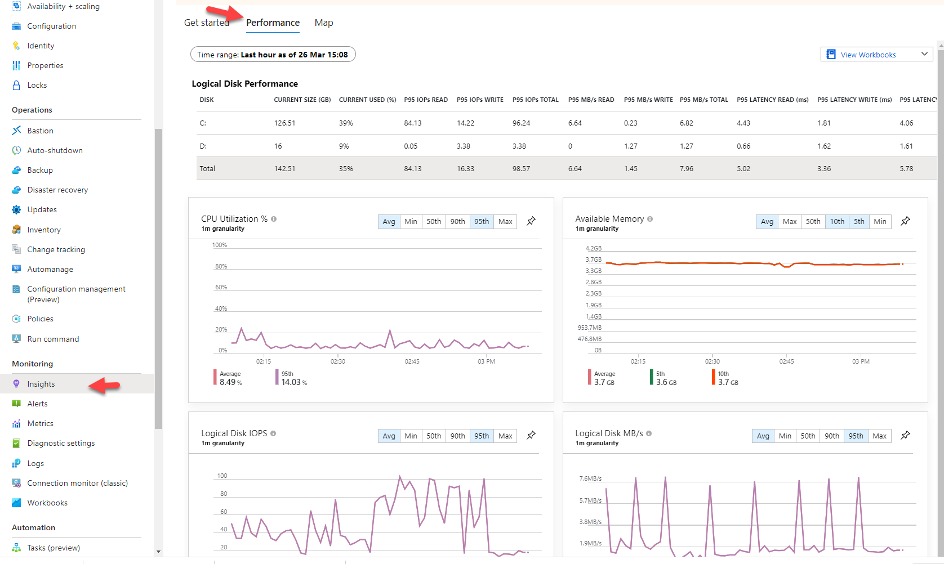Switch to the Map tab
This screenshot has height=564, width=944.
[x=324, y=23]
